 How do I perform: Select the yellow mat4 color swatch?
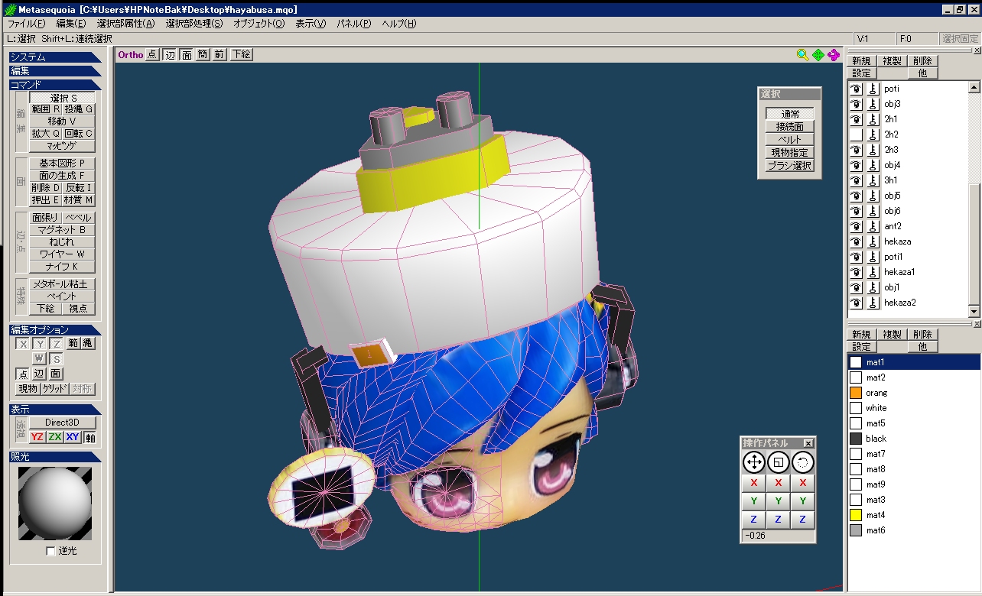tap(856, 515)
